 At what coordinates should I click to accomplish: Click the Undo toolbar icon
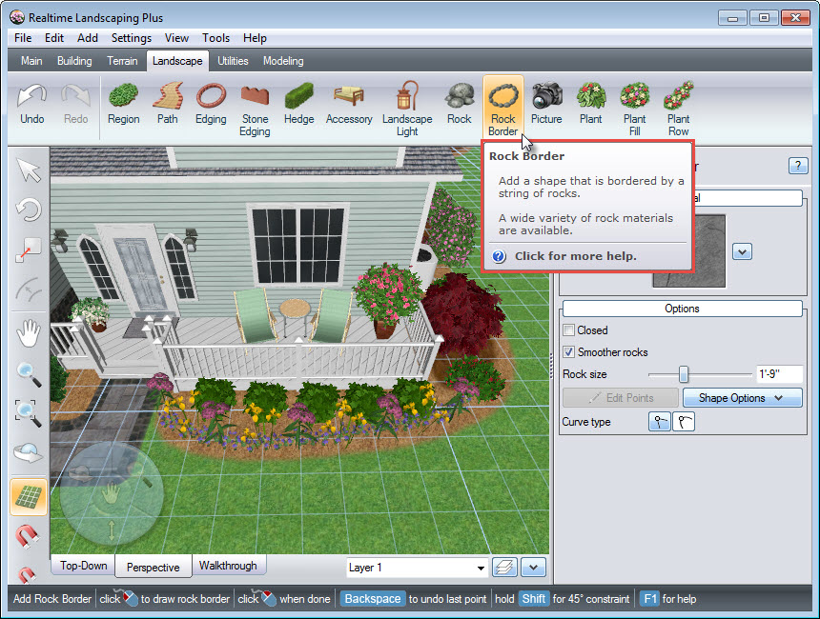click(x=31, y=105)
